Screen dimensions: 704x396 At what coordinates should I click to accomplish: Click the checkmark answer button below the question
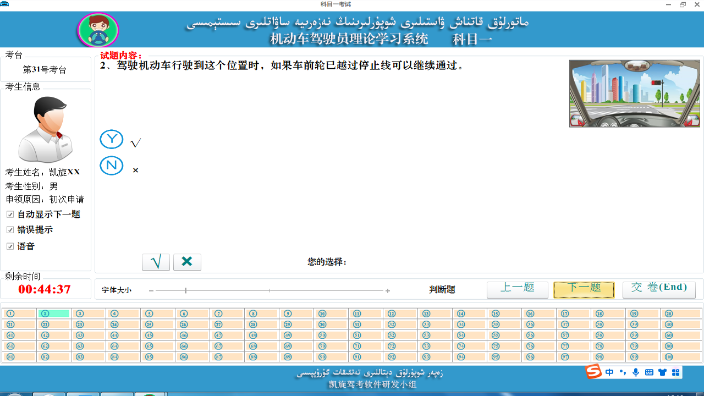tap(156, 262)
